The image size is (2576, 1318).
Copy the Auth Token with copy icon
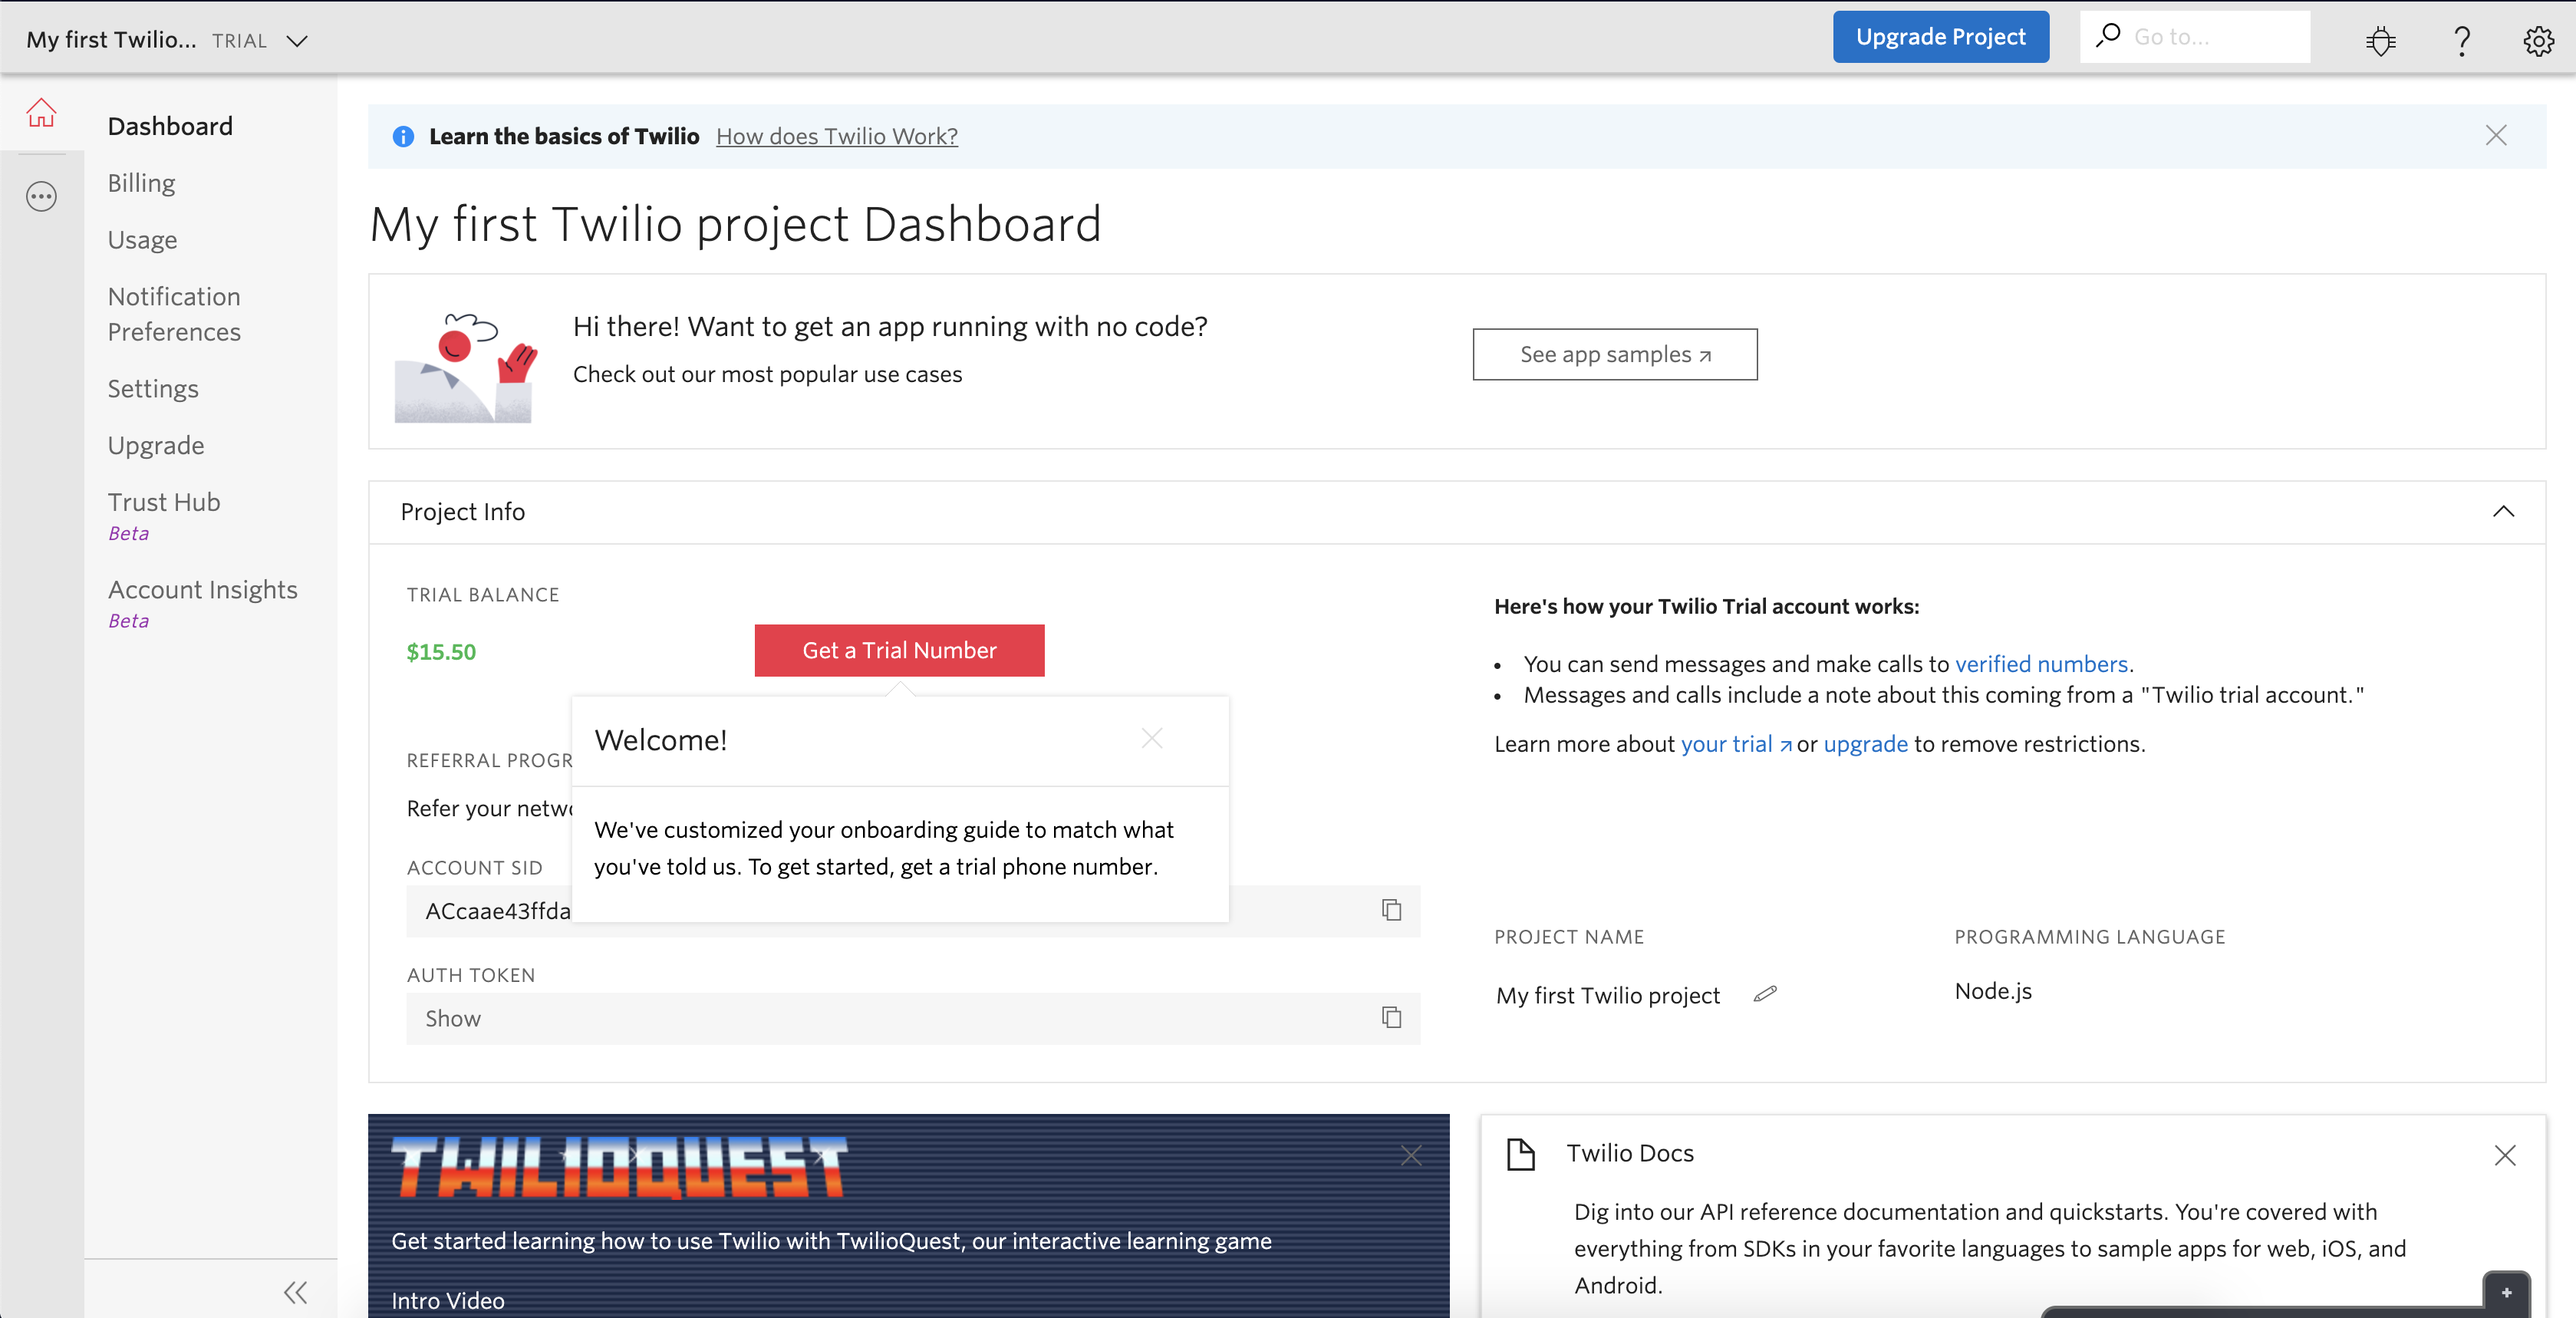[x=1391, y=1018]
